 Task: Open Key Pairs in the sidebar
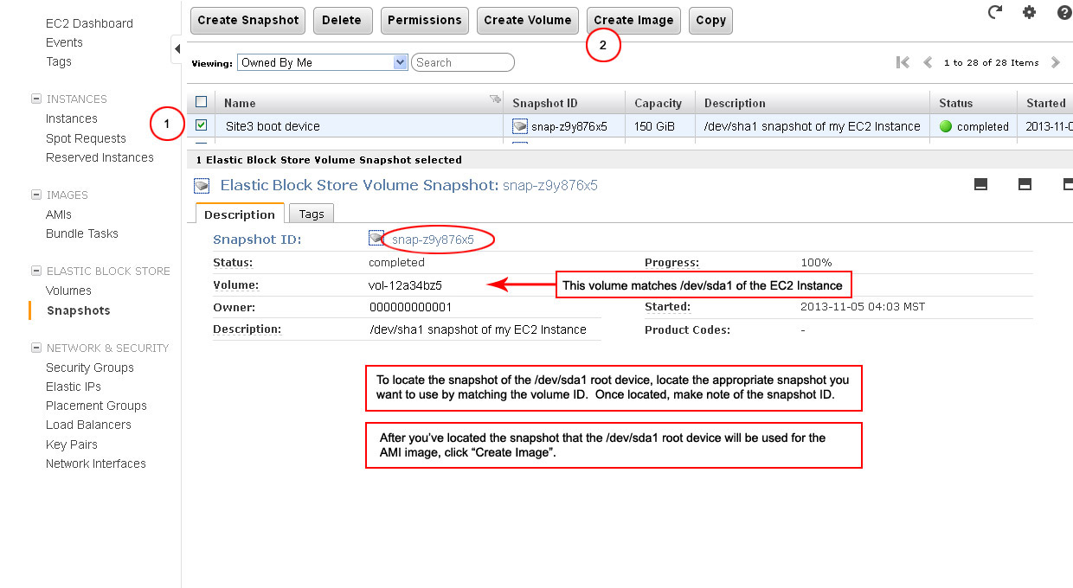coord(72,444)
